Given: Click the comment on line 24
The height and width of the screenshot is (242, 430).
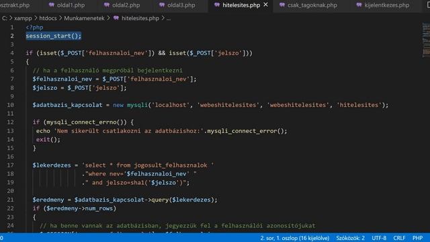Looking at the screenshot, I should (x=177, y=226).
